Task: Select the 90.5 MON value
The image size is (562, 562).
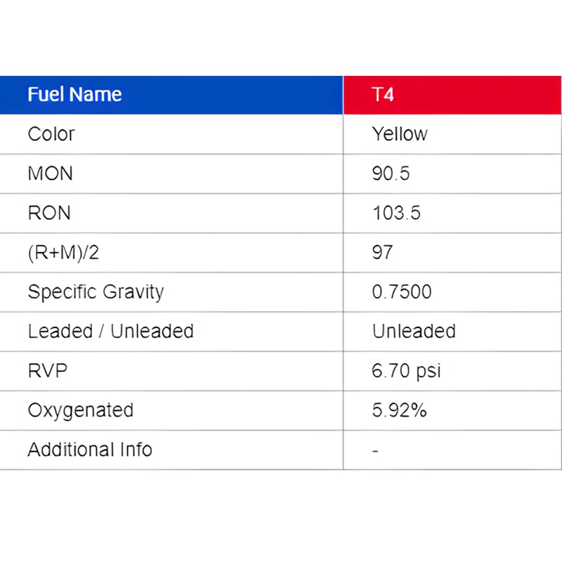Action: pyautogui.click(x=391, y=174)
